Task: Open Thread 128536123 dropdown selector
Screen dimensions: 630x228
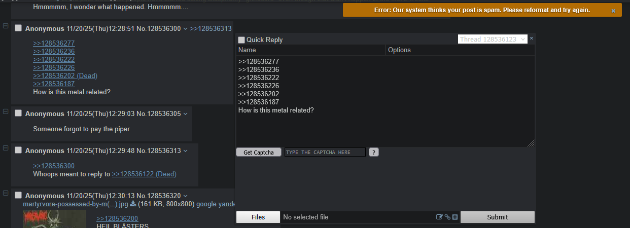Action: (x=493, y=39)
